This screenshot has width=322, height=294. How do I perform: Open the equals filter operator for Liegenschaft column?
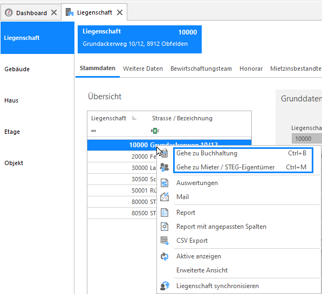click(94, 131)
